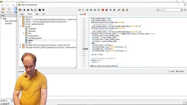This screenshot has height=105, width=187.
Task: Click tree scroll right arrow
Action: pyautogui.click(x=75, y=67)
